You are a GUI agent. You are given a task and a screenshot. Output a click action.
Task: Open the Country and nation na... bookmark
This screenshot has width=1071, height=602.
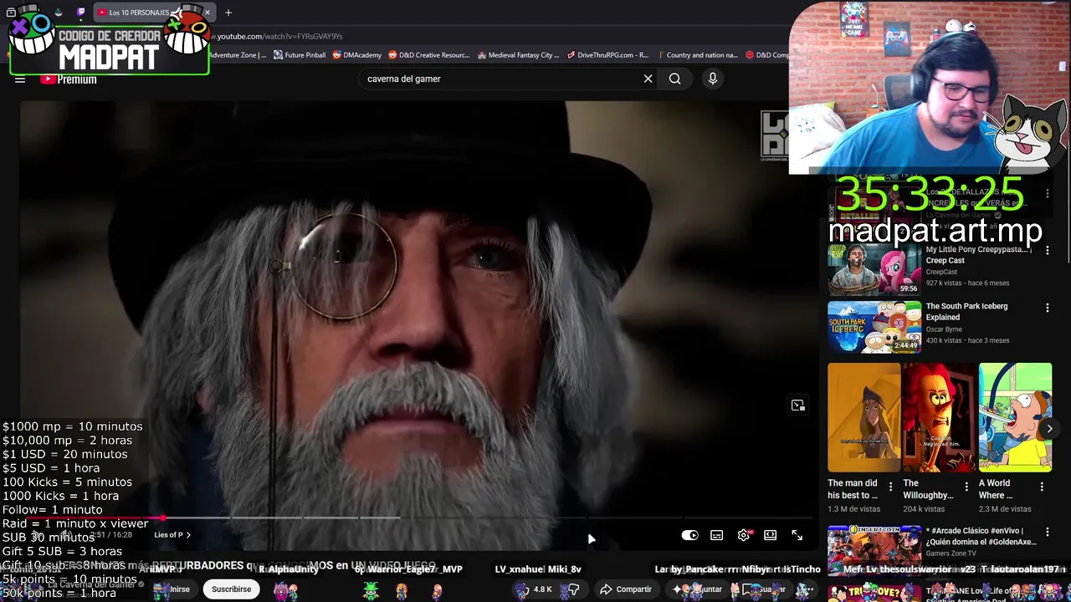tap(698, 55)
